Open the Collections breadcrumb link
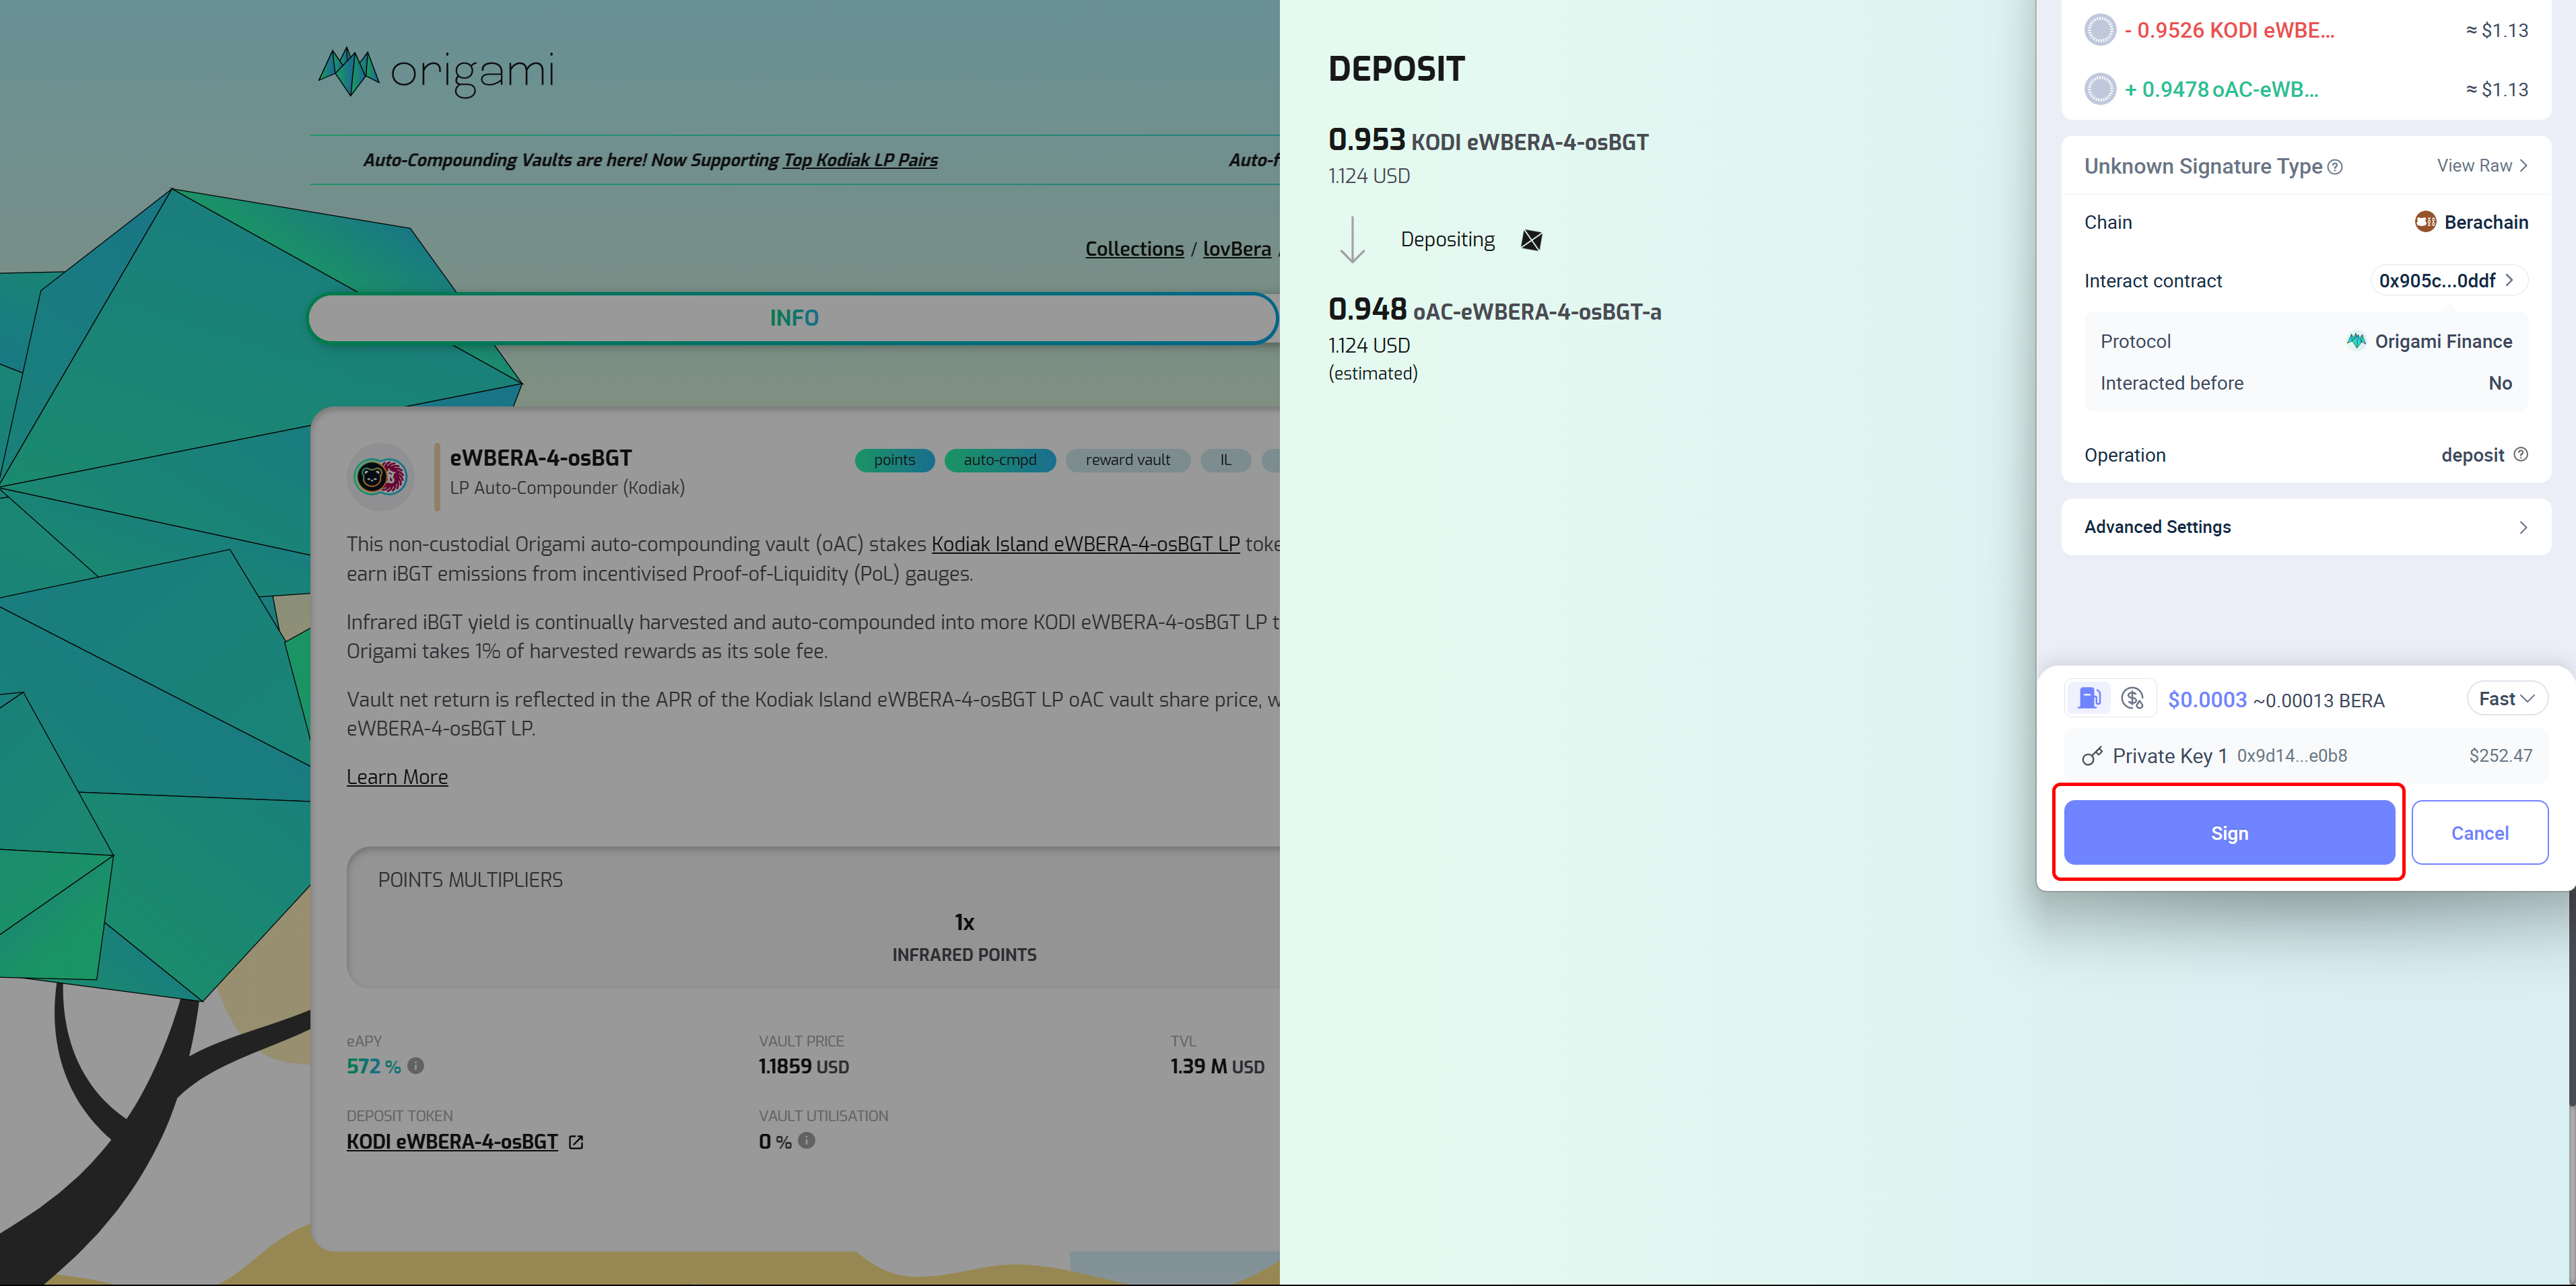Screen dimensions: 2576x1286 tap(1134, 249)
